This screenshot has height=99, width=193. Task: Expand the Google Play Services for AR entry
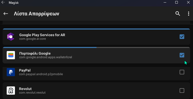point(96,37)
